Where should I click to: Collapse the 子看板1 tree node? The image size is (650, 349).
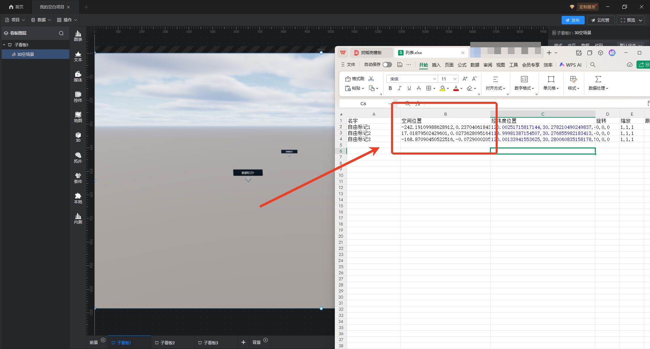click(x=4, y=45)
